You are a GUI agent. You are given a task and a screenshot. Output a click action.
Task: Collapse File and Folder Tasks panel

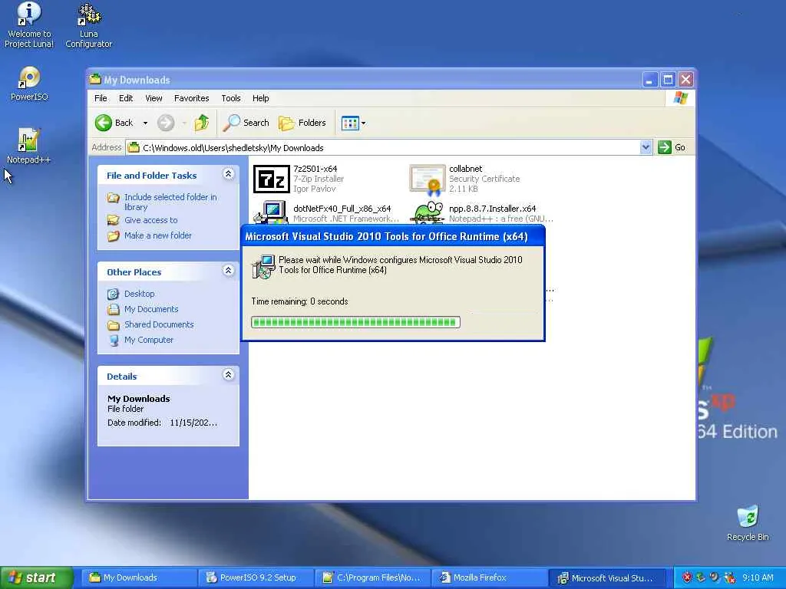tap(228, 174)
